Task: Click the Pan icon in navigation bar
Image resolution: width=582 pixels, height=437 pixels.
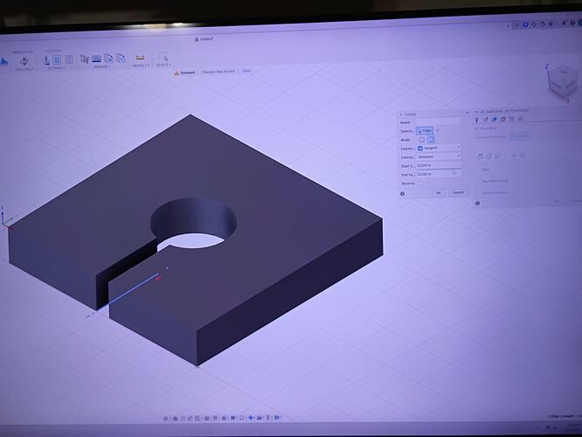Action: (183, 418)
